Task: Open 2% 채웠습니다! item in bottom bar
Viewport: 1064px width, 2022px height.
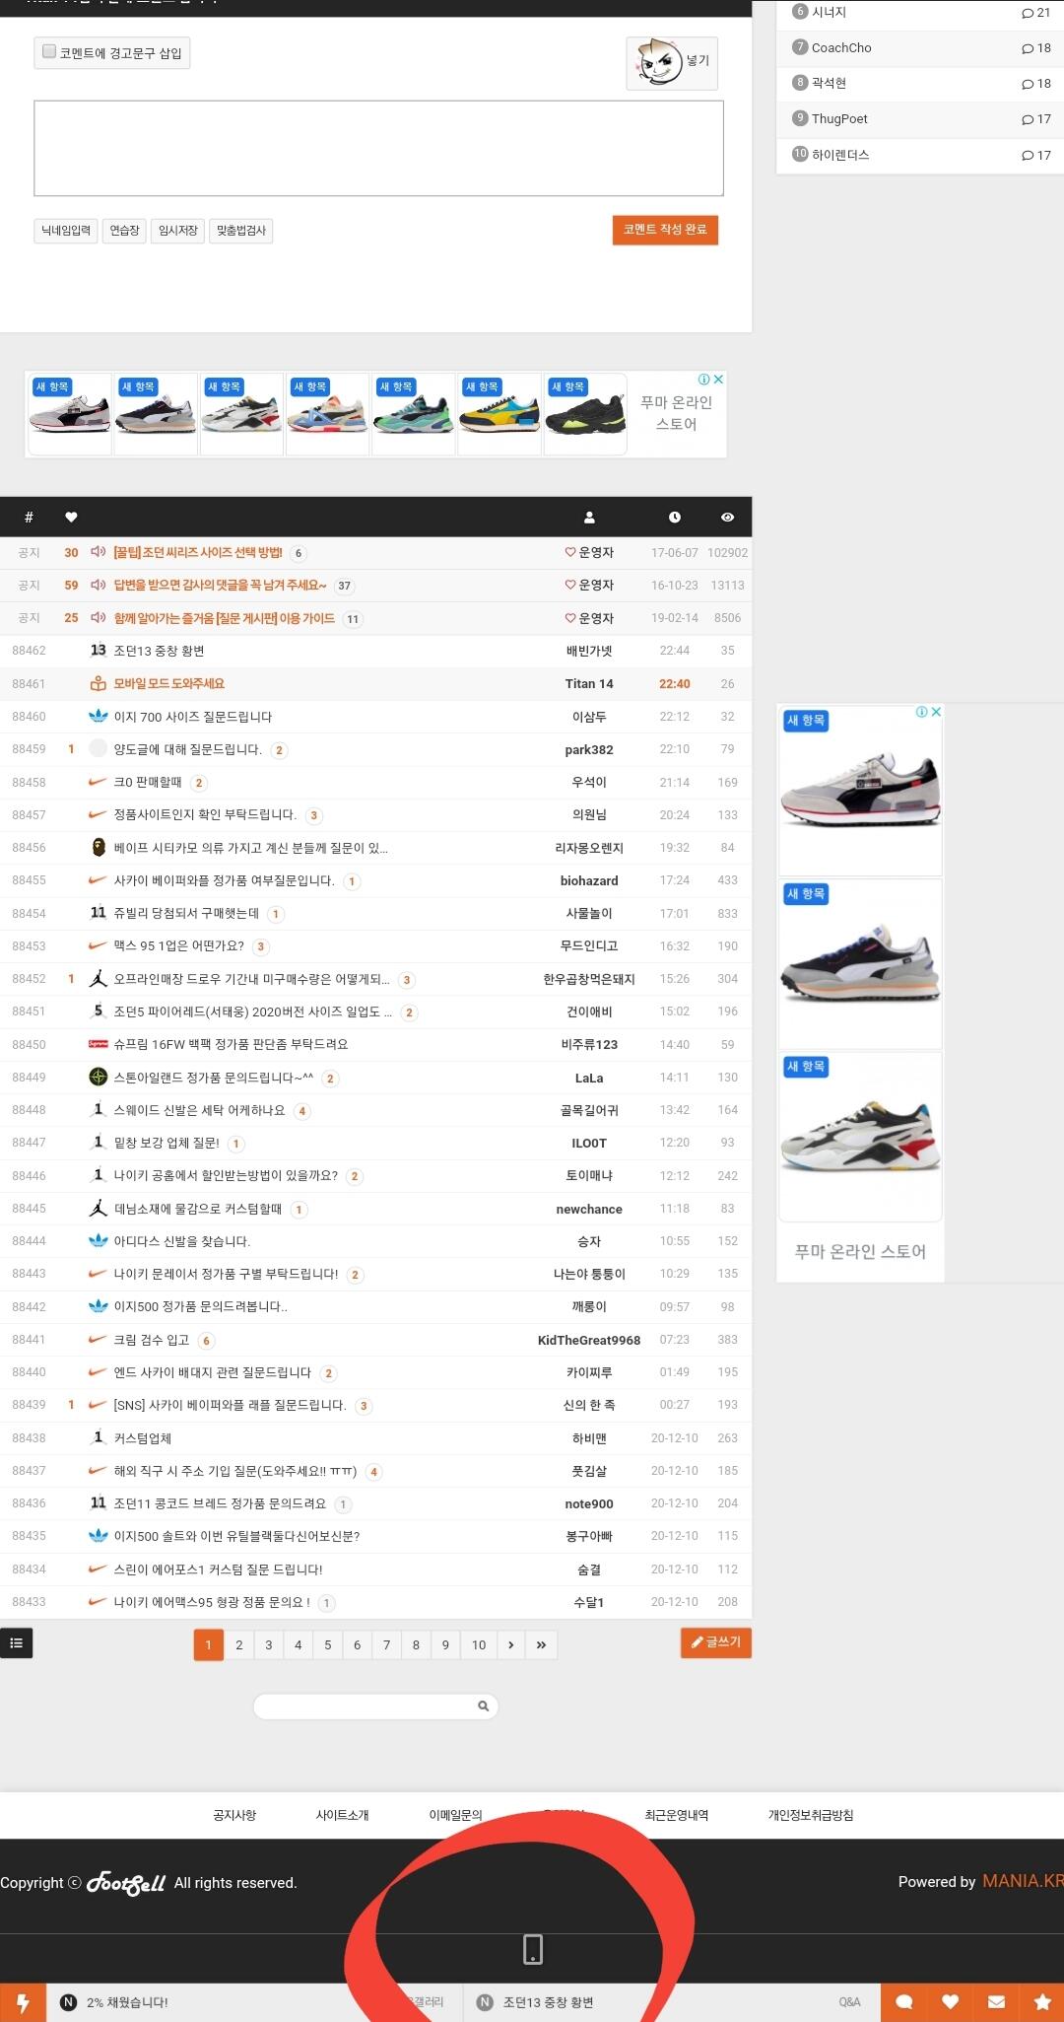Action: [127, 2002]
